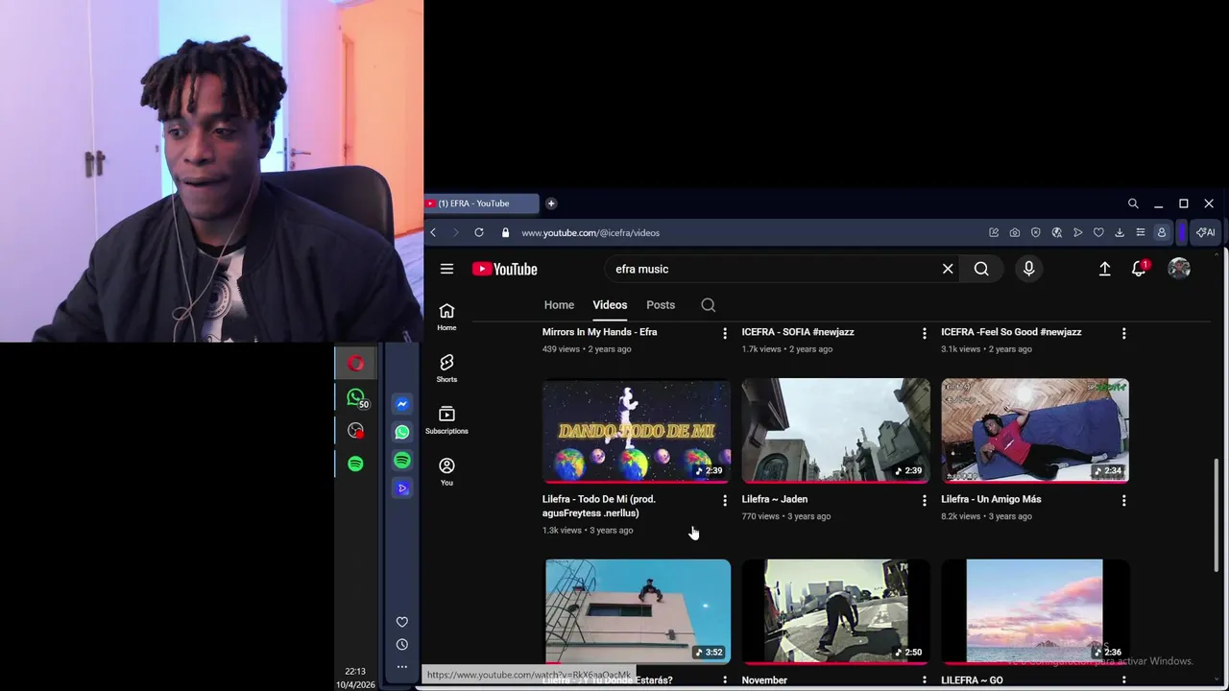Add page to bookmarks heart in address bar
The width and height of the screenshot is (1229, 691).
click(x=1098, y=232)
